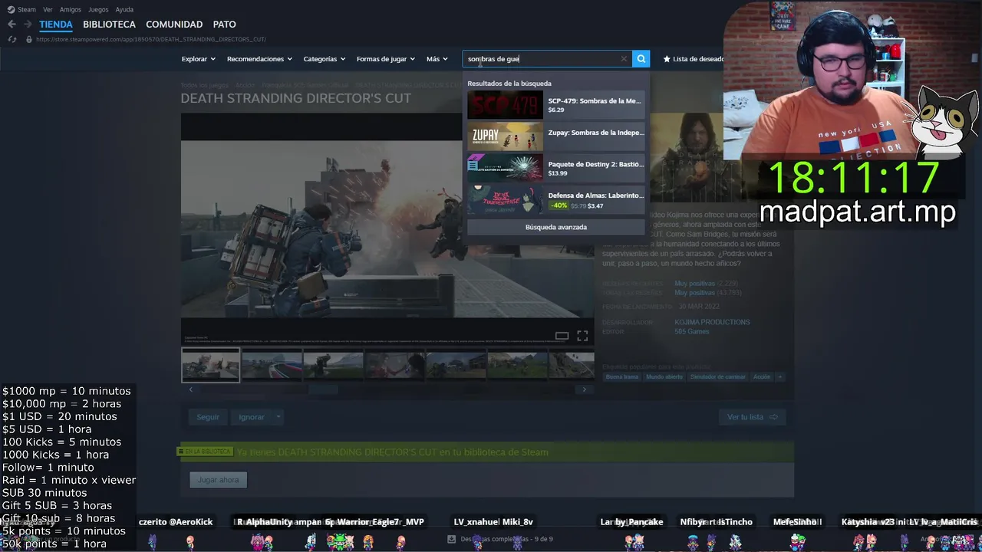Open the Juegos menu
The width and height of the screenshot is (982, 552).
coord(98,9)
